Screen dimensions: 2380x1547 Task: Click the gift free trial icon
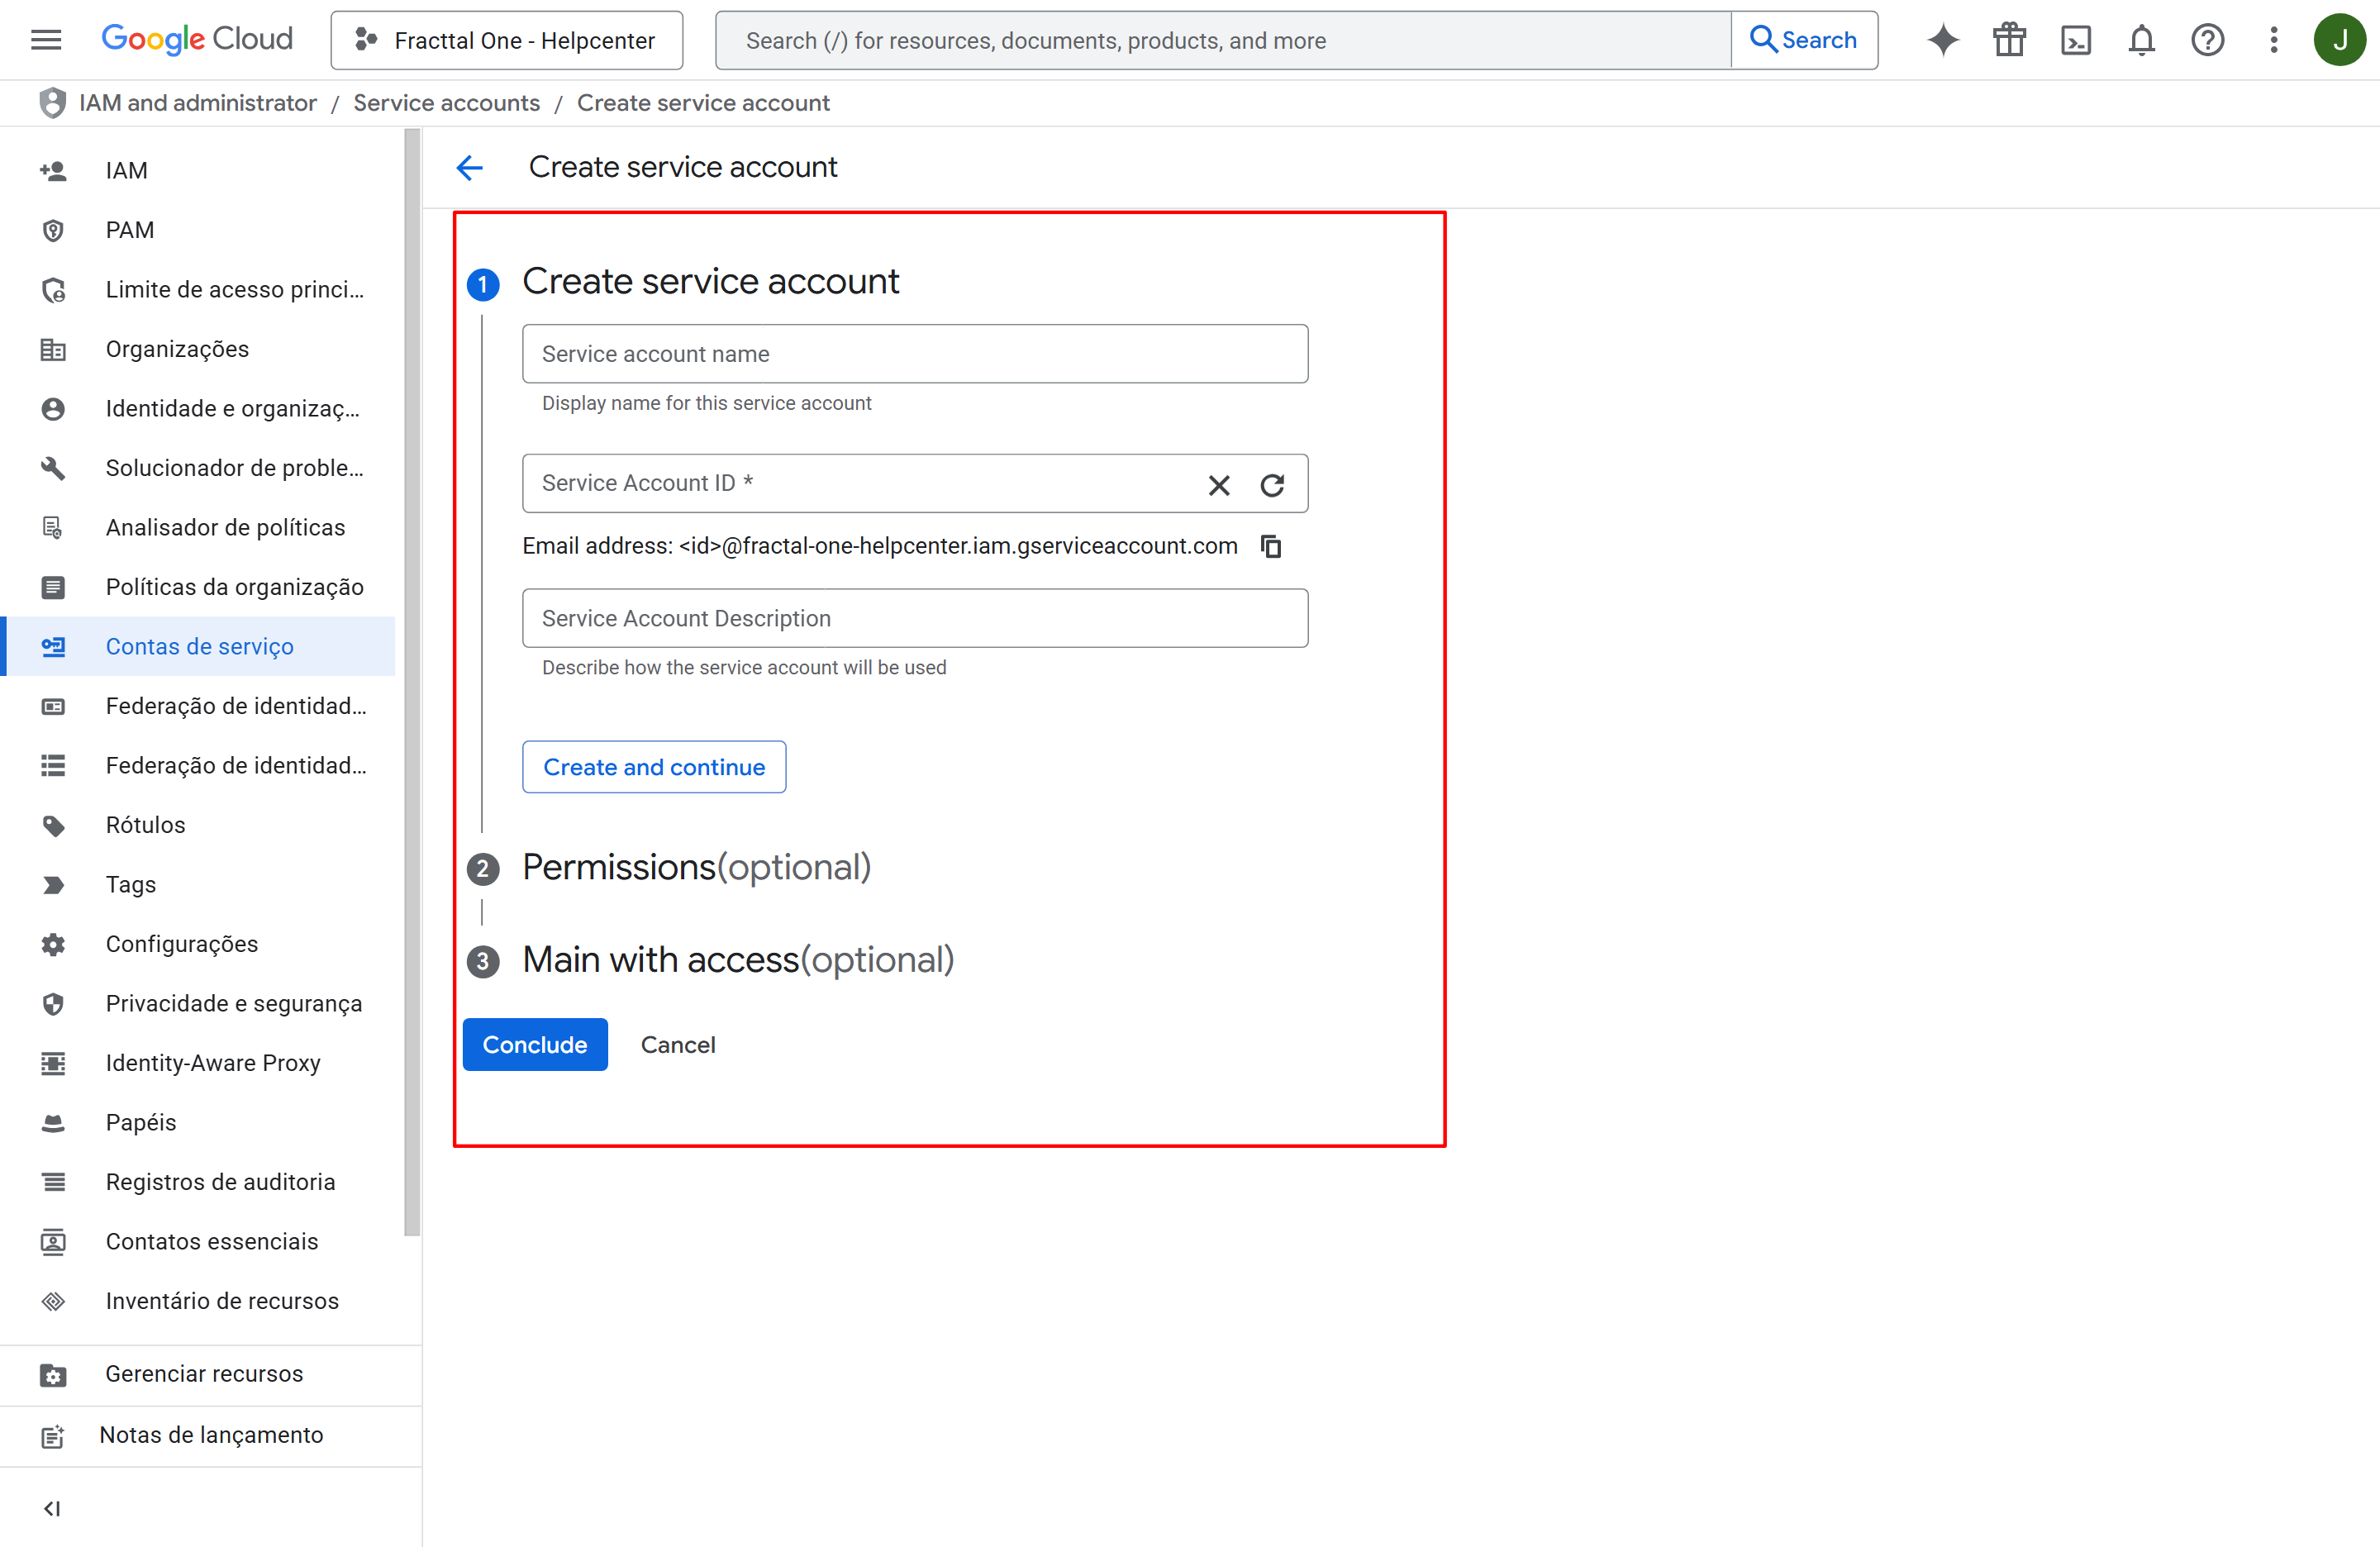(2008, 40)
